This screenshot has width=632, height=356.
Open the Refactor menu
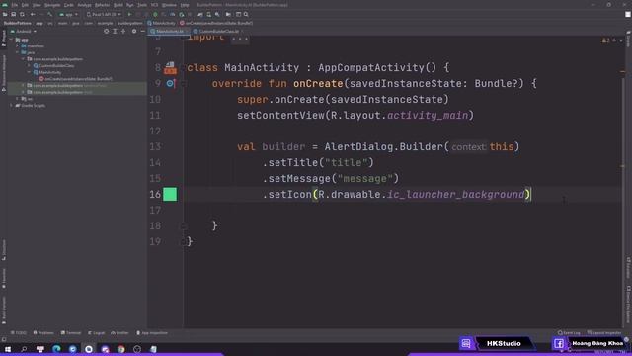[x=102, y=5]
